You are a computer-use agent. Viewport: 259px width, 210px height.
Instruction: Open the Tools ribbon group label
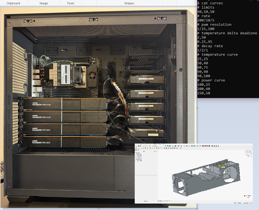71,3
